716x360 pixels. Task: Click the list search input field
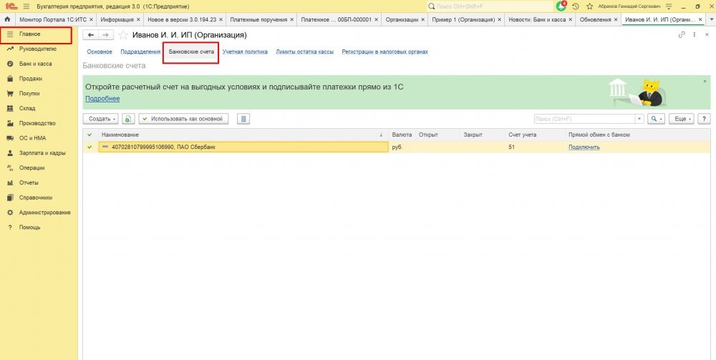[x=584, y=119]
